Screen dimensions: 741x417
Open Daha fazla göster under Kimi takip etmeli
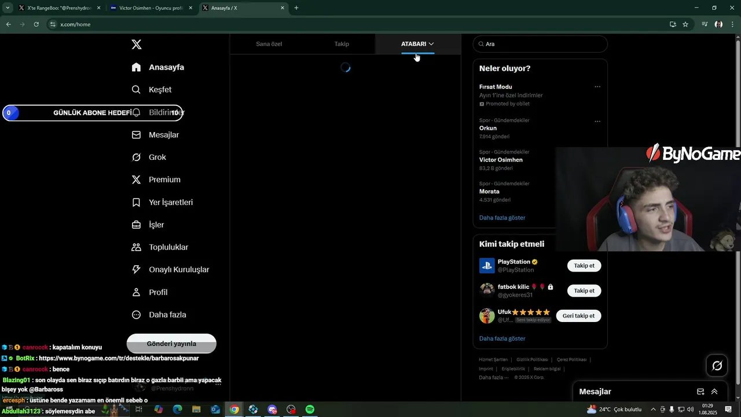coord(502,338)
